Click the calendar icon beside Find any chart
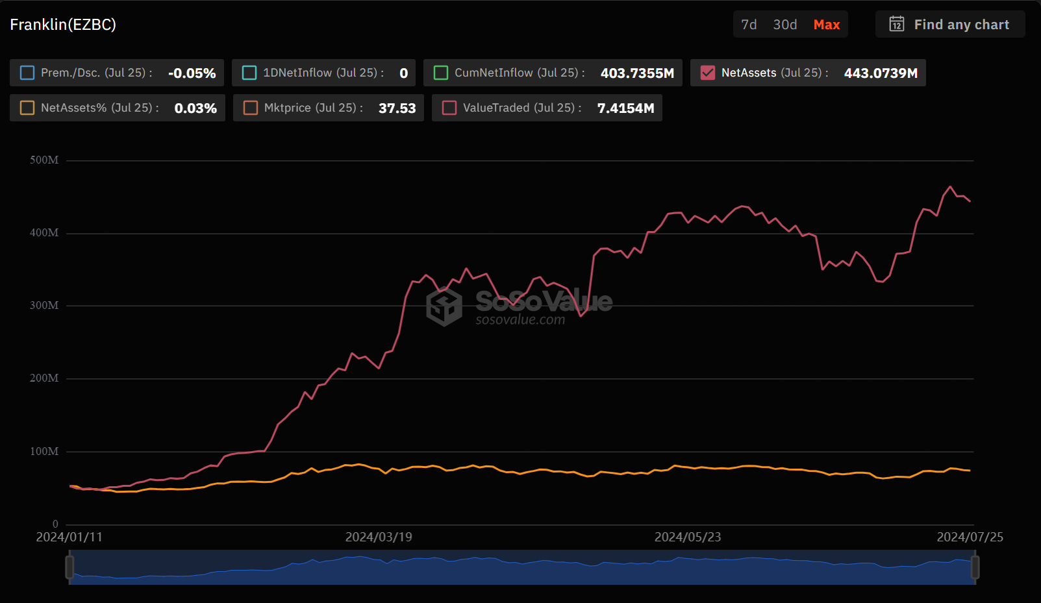This screenshot has width=1041, height=603. coord(897,24)
